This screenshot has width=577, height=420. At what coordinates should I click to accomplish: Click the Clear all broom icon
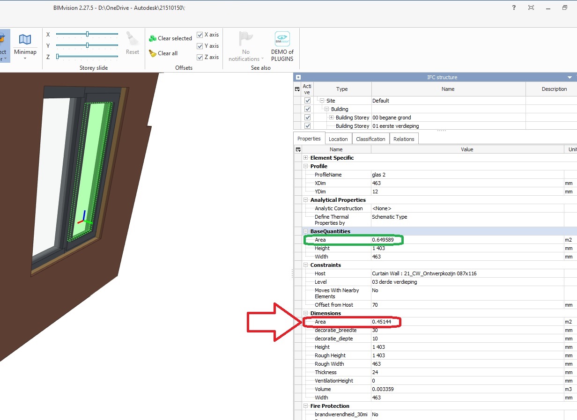152,53
